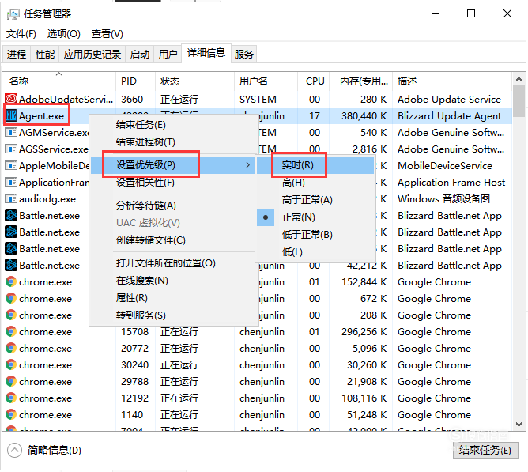This screenshot has width=528, height=472.
Task: Click Blizzard Update Agent description
Action: pos(450,116)
